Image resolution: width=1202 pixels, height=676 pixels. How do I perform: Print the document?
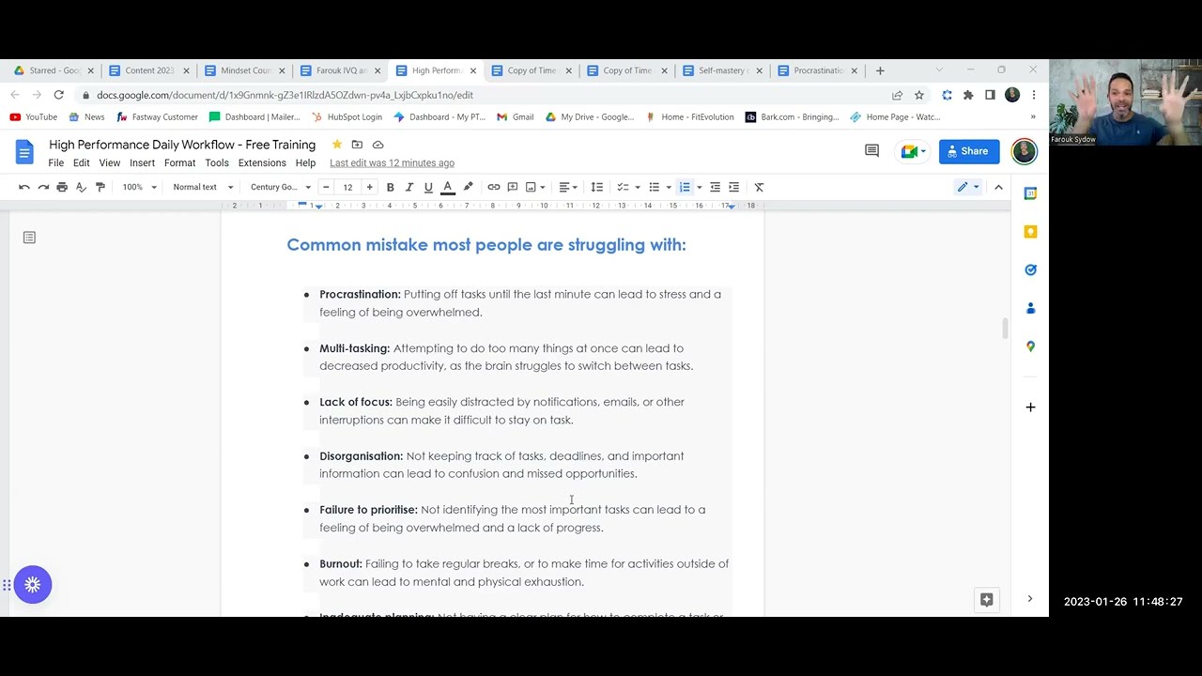[x=62, y=187]
